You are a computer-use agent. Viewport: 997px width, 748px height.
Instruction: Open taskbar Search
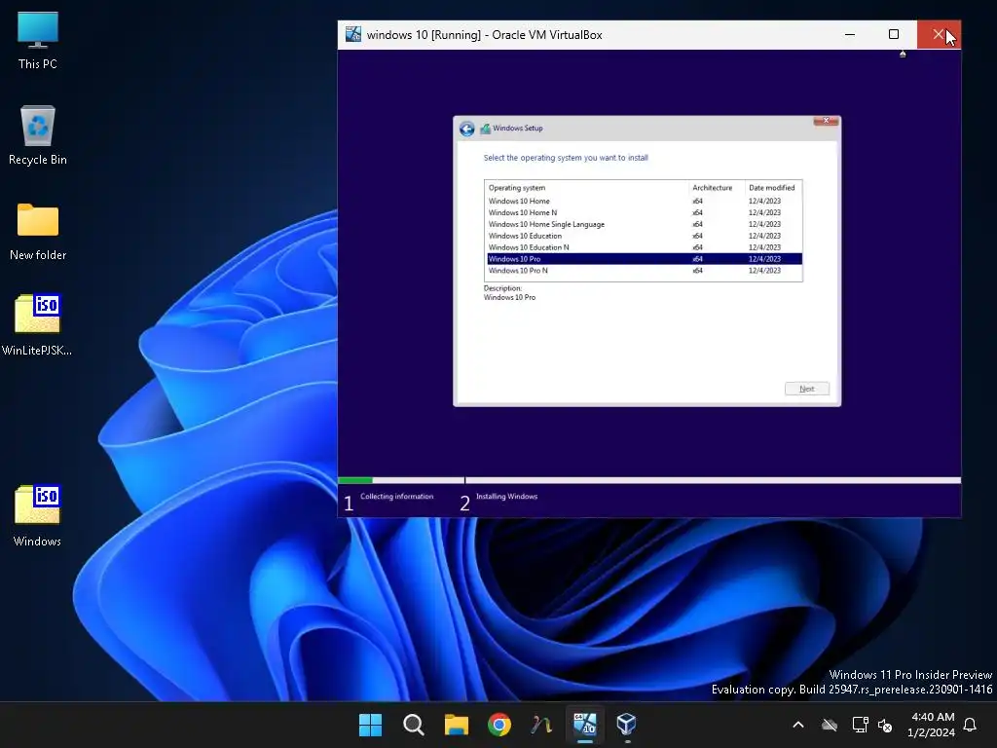coord(413,725)
